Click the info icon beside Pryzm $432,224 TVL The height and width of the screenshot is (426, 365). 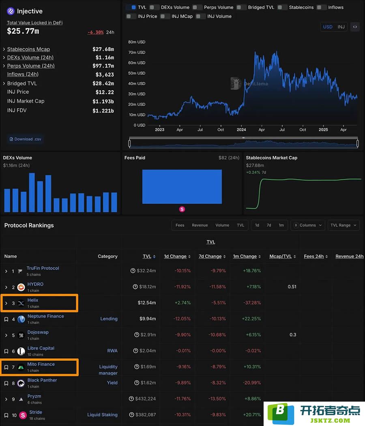pyautogui.click(x=131, y=398)
